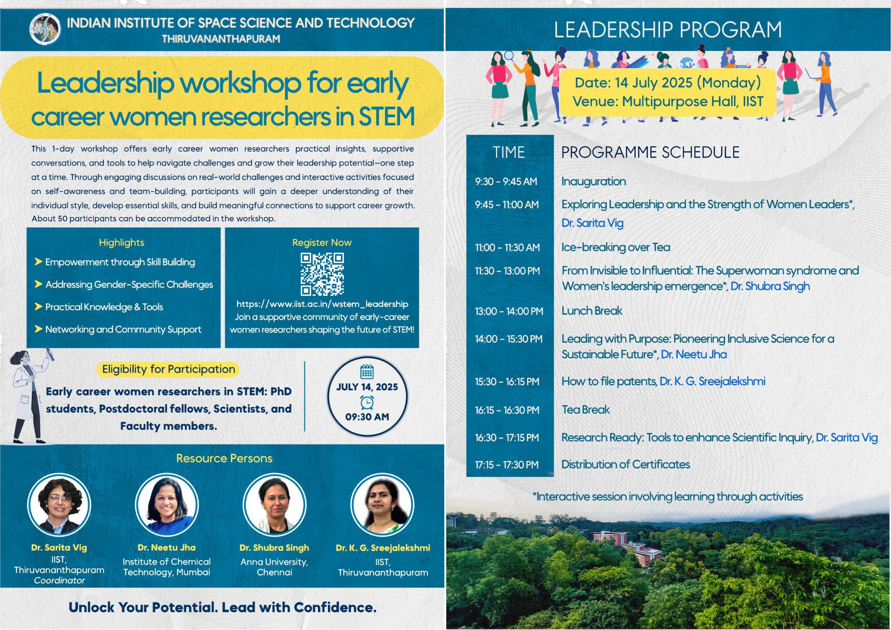Click the 17:15 - 17:30 PM time slot
This screenshot has height=630, width=891.
tap(507, 465)
